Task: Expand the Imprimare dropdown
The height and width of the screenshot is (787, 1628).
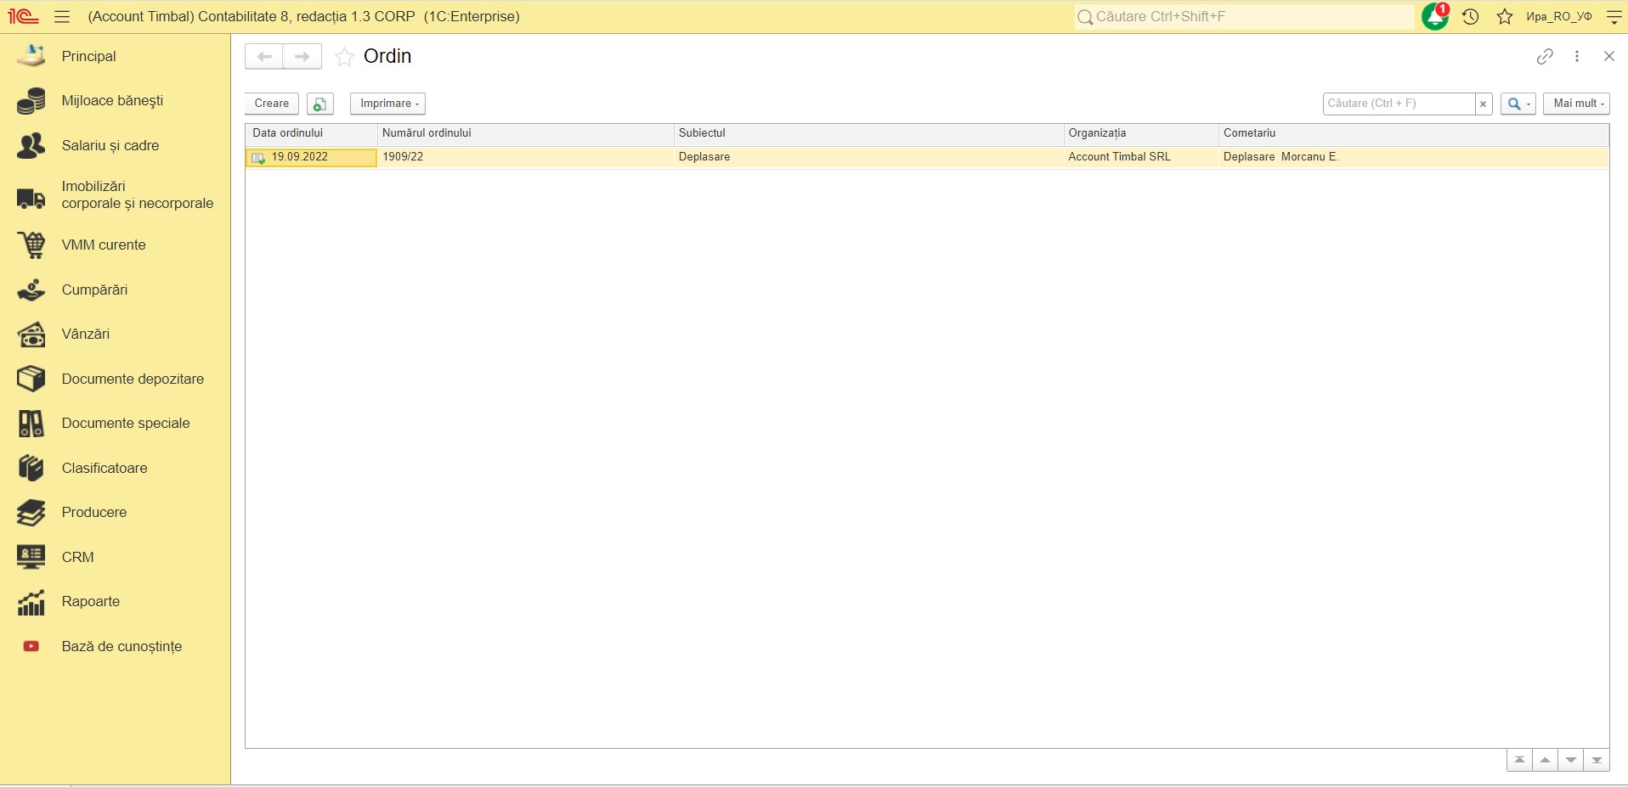Action: 388,104
